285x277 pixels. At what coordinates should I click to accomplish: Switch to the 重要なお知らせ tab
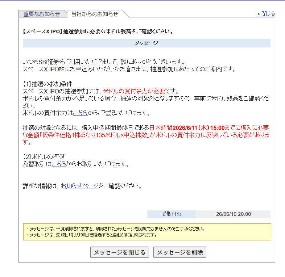[x=42, y=14]
